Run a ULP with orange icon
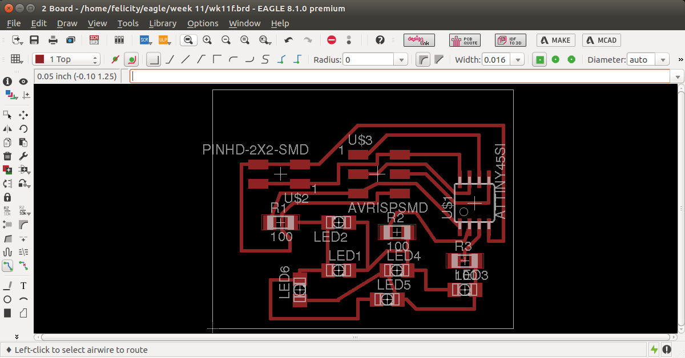The image size is (685, 358). click(164, 40)
